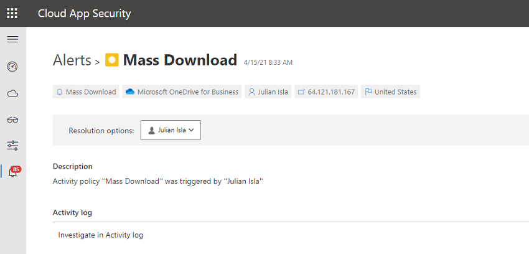Open the app launcher waffle icon
The width and height of the screenshot is (529, 254).
tap(12, 13)
